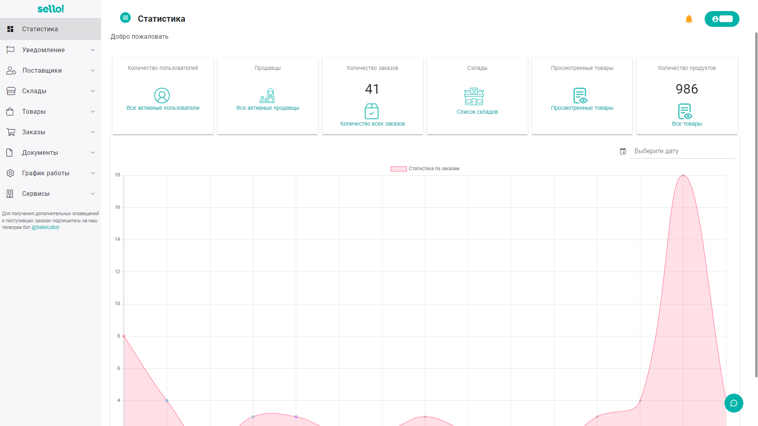Click the Склады store icon in sidebar
Image resolution: width=758 pixels, height=426 pixels.
click(x=11, y=91)
